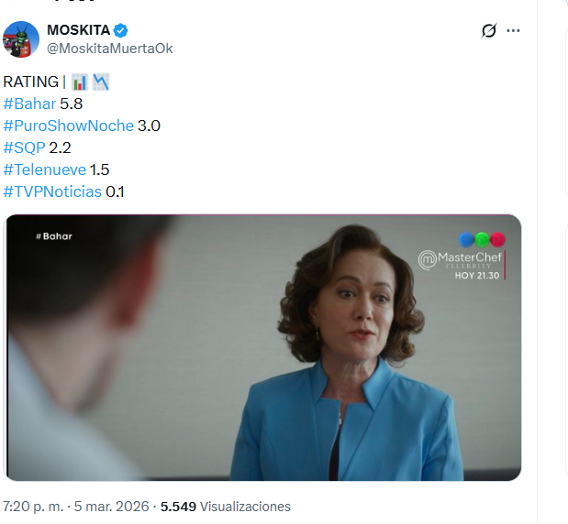
Task: Click the bar chart emoji after RATING
Action: coord(78,82)
